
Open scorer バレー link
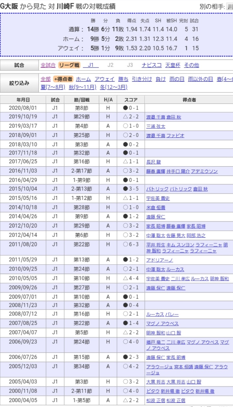pyautogui.click(x=172, y=314)
